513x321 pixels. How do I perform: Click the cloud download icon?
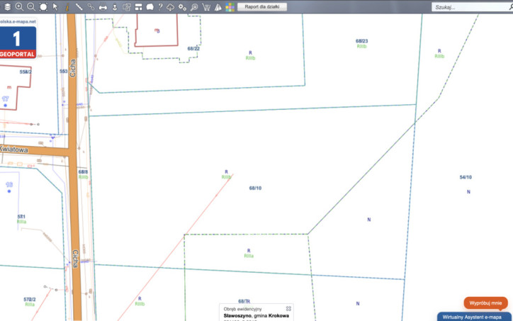(171, 7)
